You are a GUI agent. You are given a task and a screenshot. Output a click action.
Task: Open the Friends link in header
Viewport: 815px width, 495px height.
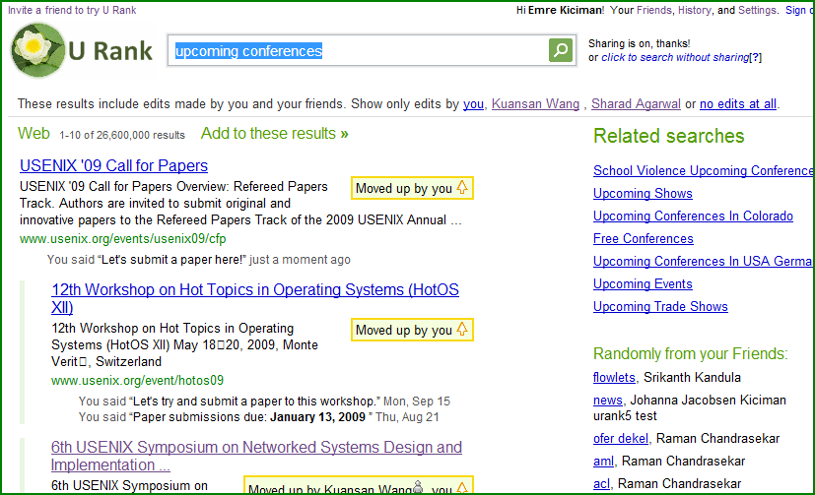coord(653,10)
